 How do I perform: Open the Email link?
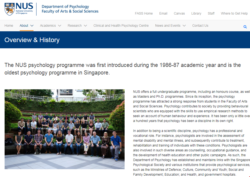tap(163, 13)
